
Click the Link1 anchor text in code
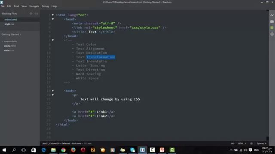coord(102,112)
